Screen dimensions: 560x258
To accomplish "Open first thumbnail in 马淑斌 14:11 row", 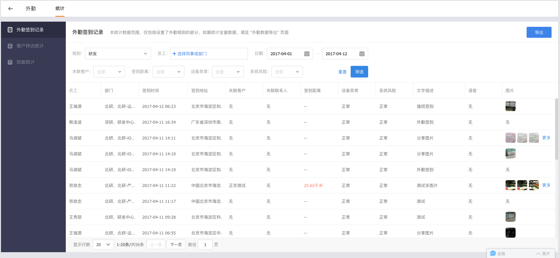I will (510, 138).
